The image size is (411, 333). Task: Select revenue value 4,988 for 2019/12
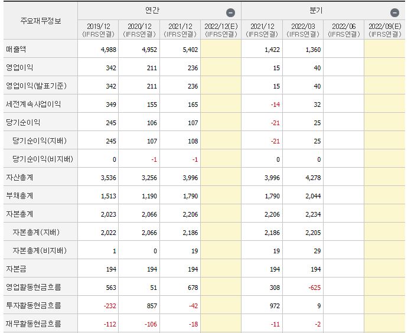[x=109, y=50]
